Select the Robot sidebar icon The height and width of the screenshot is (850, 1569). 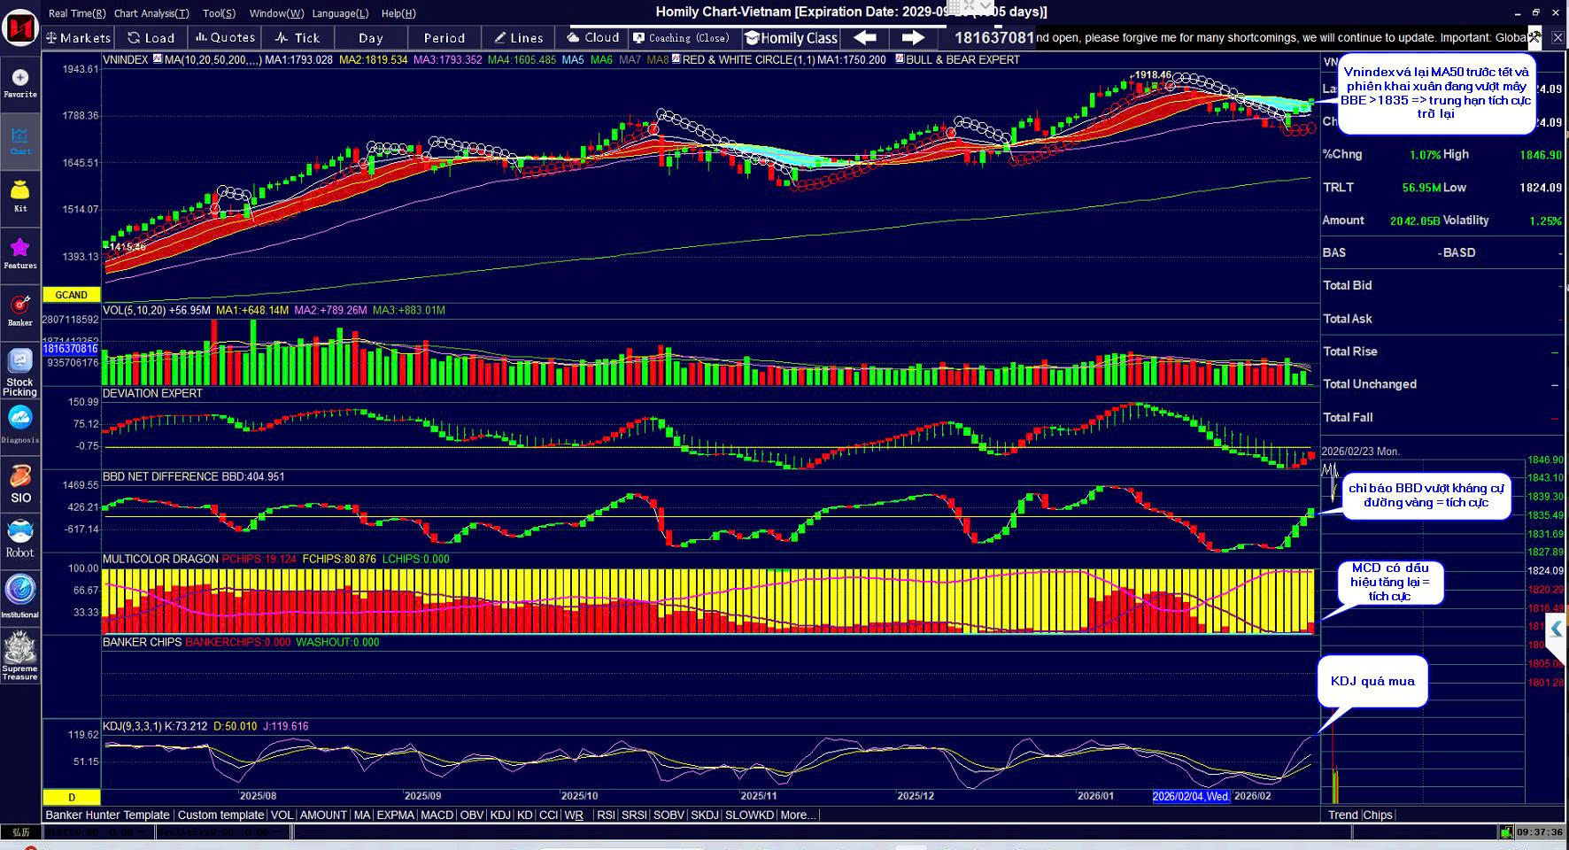pos(20,538)
